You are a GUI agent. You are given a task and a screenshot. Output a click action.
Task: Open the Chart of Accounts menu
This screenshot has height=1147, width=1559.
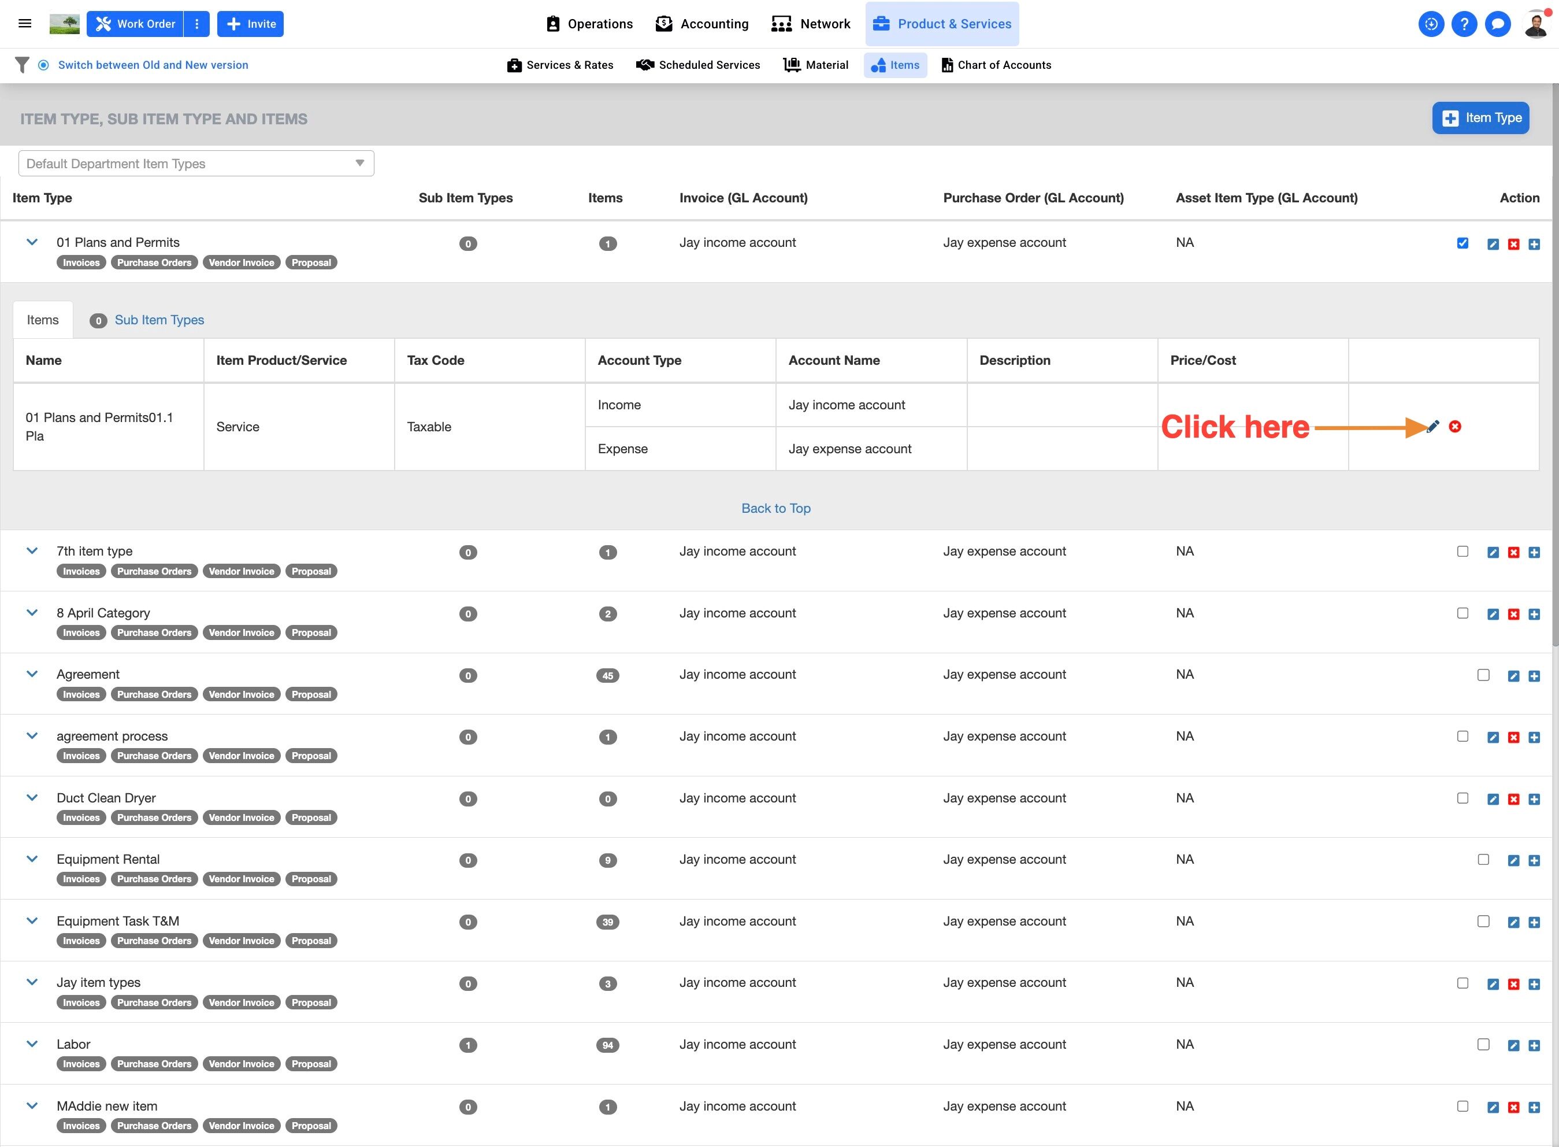pos(996,65)
